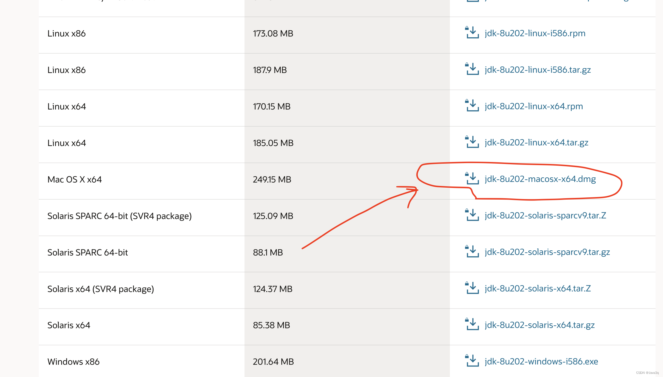Click download icon beside jdk-8u202-solaris-x64.tar.gz

pos(472,325)
